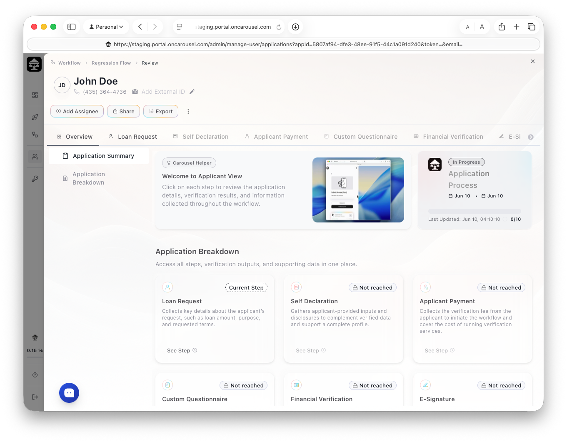Viewport: 567px width, 442px height.
Task: Click the 0/10 progress count
Action: (x=515, y=219)
